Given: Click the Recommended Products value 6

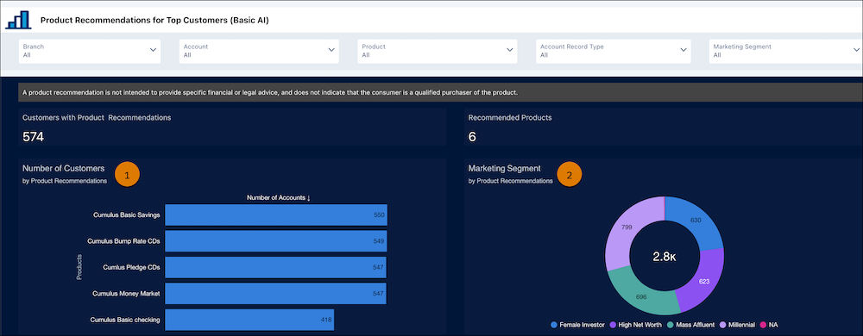Looking at the screenshot, I should click(x=472, y=137).
